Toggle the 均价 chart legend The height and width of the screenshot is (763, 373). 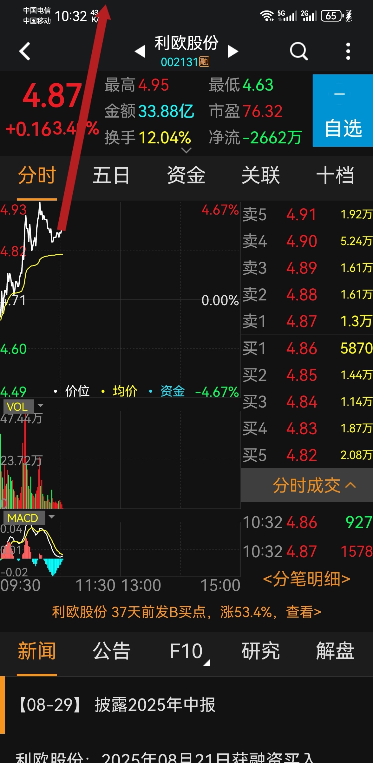click(120, 391)
